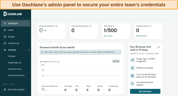This screenshot has width=178, height=96.
Task: Open the Dashboard menu item
Action: (16, 23)
